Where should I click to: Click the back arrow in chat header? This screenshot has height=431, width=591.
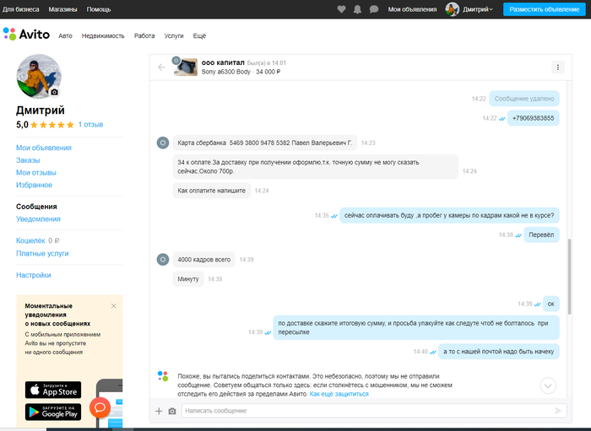click(161, 67)
